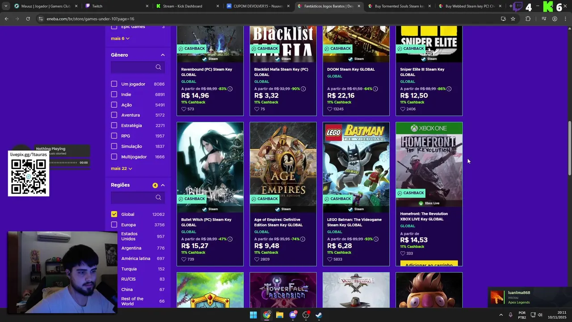This screenshot has height=322, width=572.
Task: Check the RPG genre checkbox
Action: 114,136
